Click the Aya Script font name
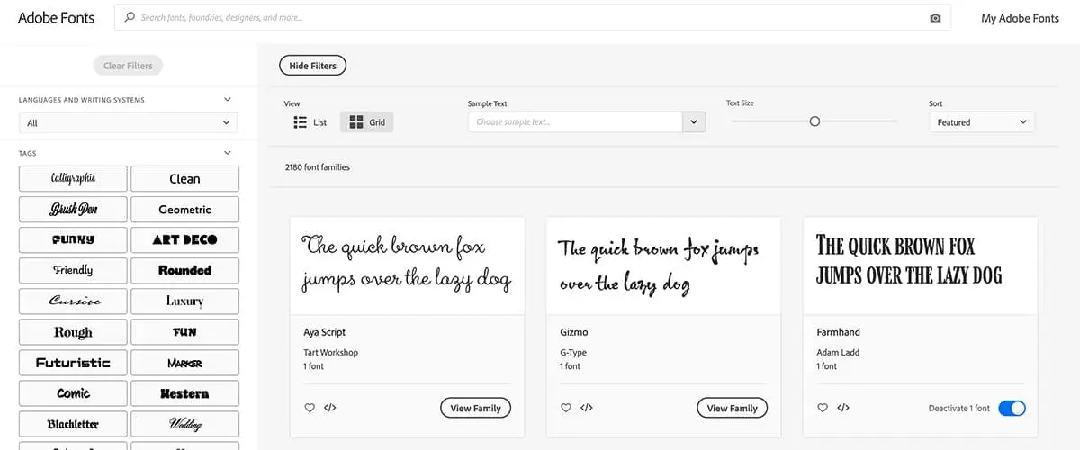This screenshot has width=1080, height=450. tap(325, 332)
